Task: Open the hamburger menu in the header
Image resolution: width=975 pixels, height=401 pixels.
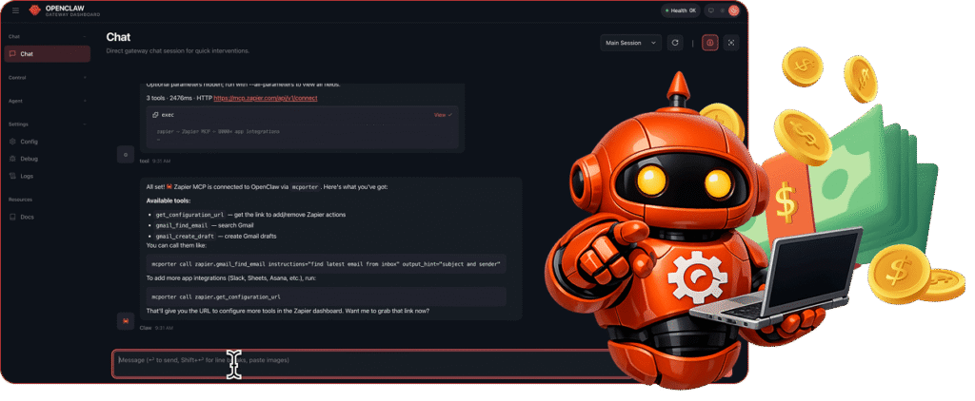Action: pos(15,10)
